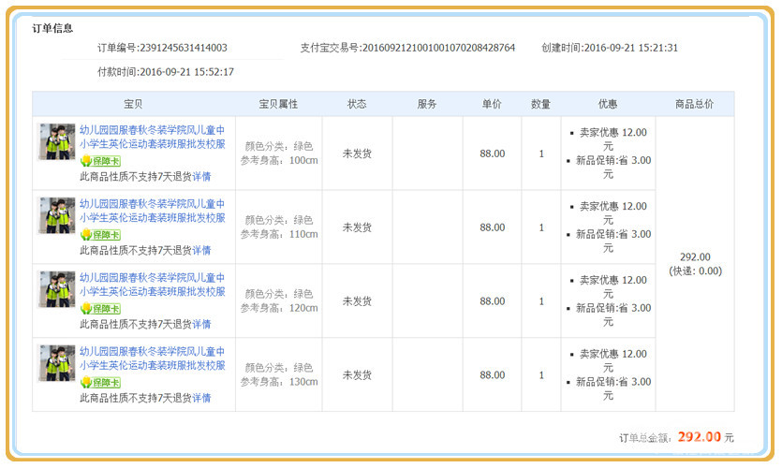Image resolution: width=782 pixels, height=468 pixels.
Task: Open product thumbnail for the 130cm item
Action: click(57, 363)
